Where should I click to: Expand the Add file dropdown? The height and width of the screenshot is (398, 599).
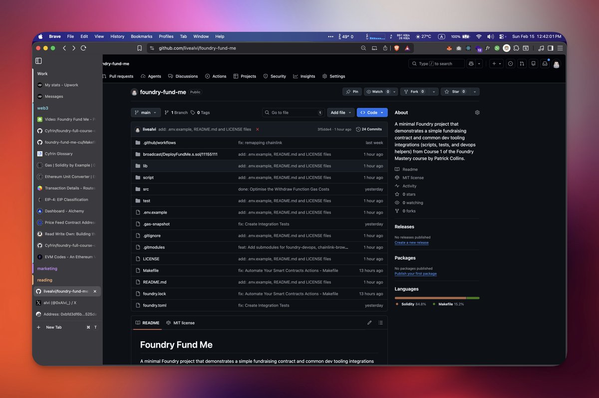point(341,113)
